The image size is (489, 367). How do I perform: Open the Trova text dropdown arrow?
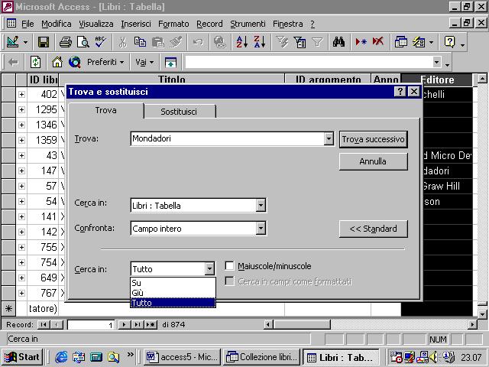pyautogui.click(x=329, y=138)
